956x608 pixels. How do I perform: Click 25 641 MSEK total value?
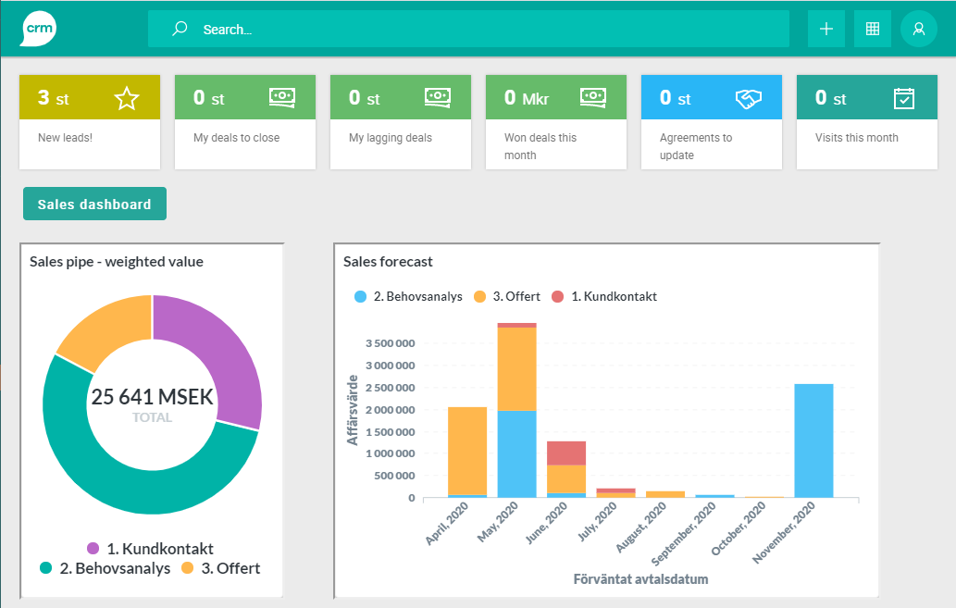pyautogui.click(x=153, y=397)
